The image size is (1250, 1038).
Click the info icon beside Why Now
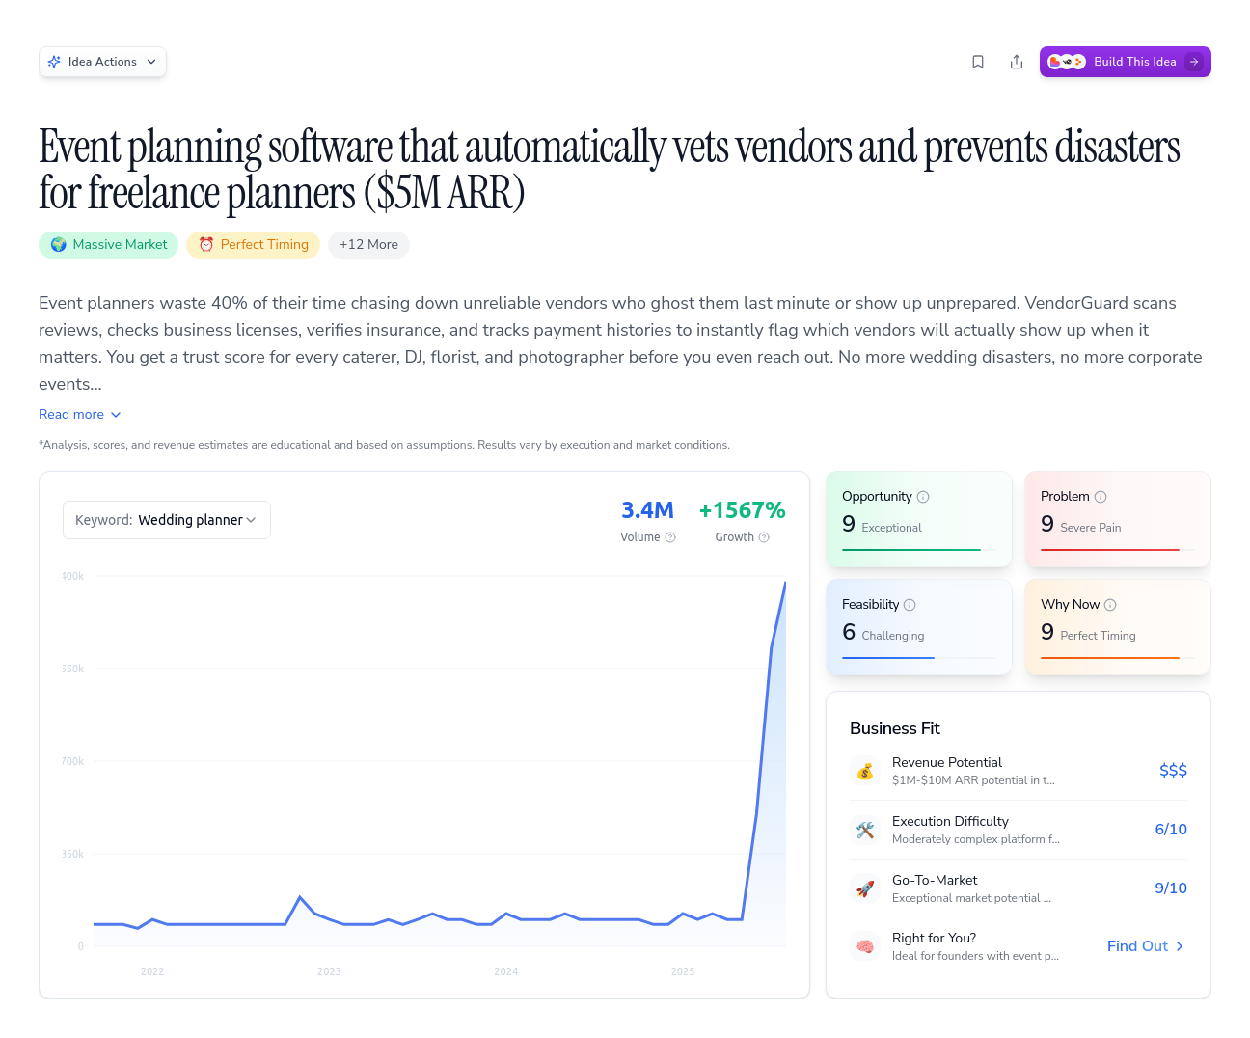click(x=1111, y=604)
